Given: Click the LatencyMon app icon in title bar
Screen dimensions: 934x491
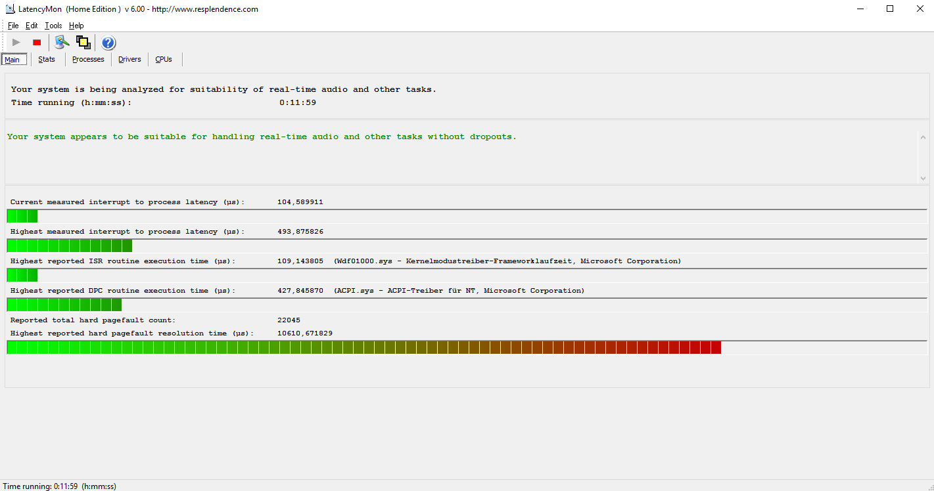Looking at the screenshot, I should (x=10, y=9).
